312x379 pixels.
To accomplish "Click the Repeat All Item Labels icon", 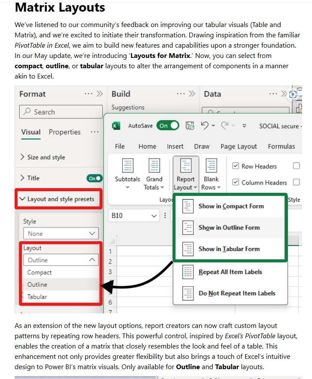I will (188, 272).
